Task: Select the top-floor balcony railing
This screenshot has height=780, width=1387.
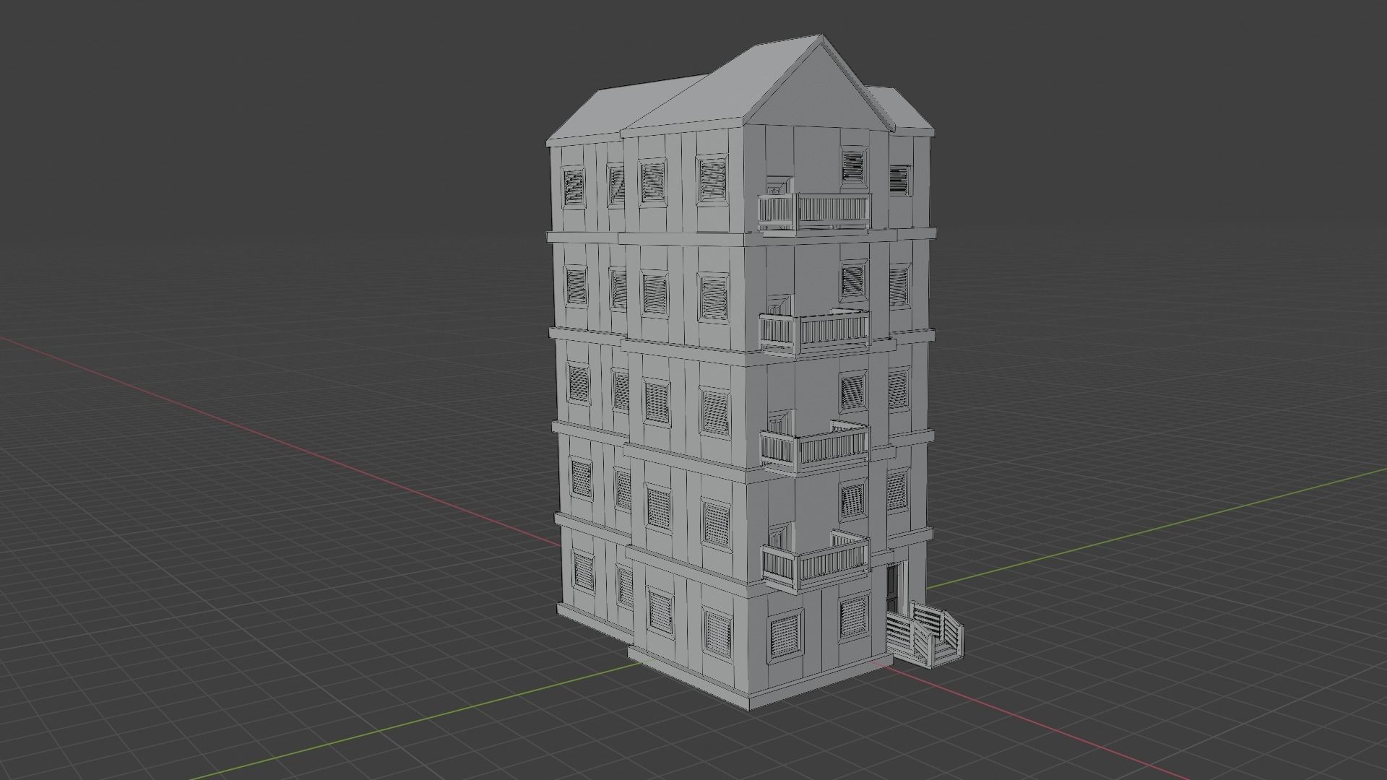Action: pos(814,212)
